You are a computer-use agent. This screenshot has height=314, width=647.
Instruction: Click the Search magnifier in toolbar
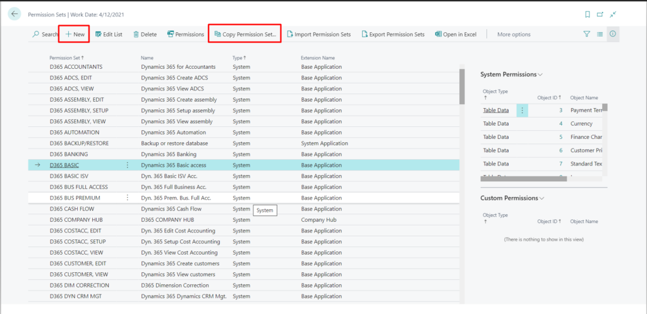click(x=45, y=34)
